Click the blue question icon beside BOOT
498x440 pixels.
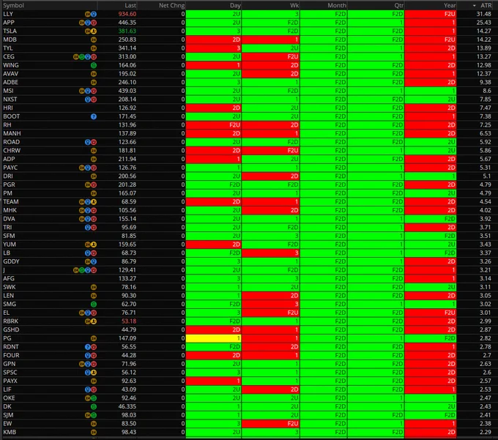click(x=94, y=116)
